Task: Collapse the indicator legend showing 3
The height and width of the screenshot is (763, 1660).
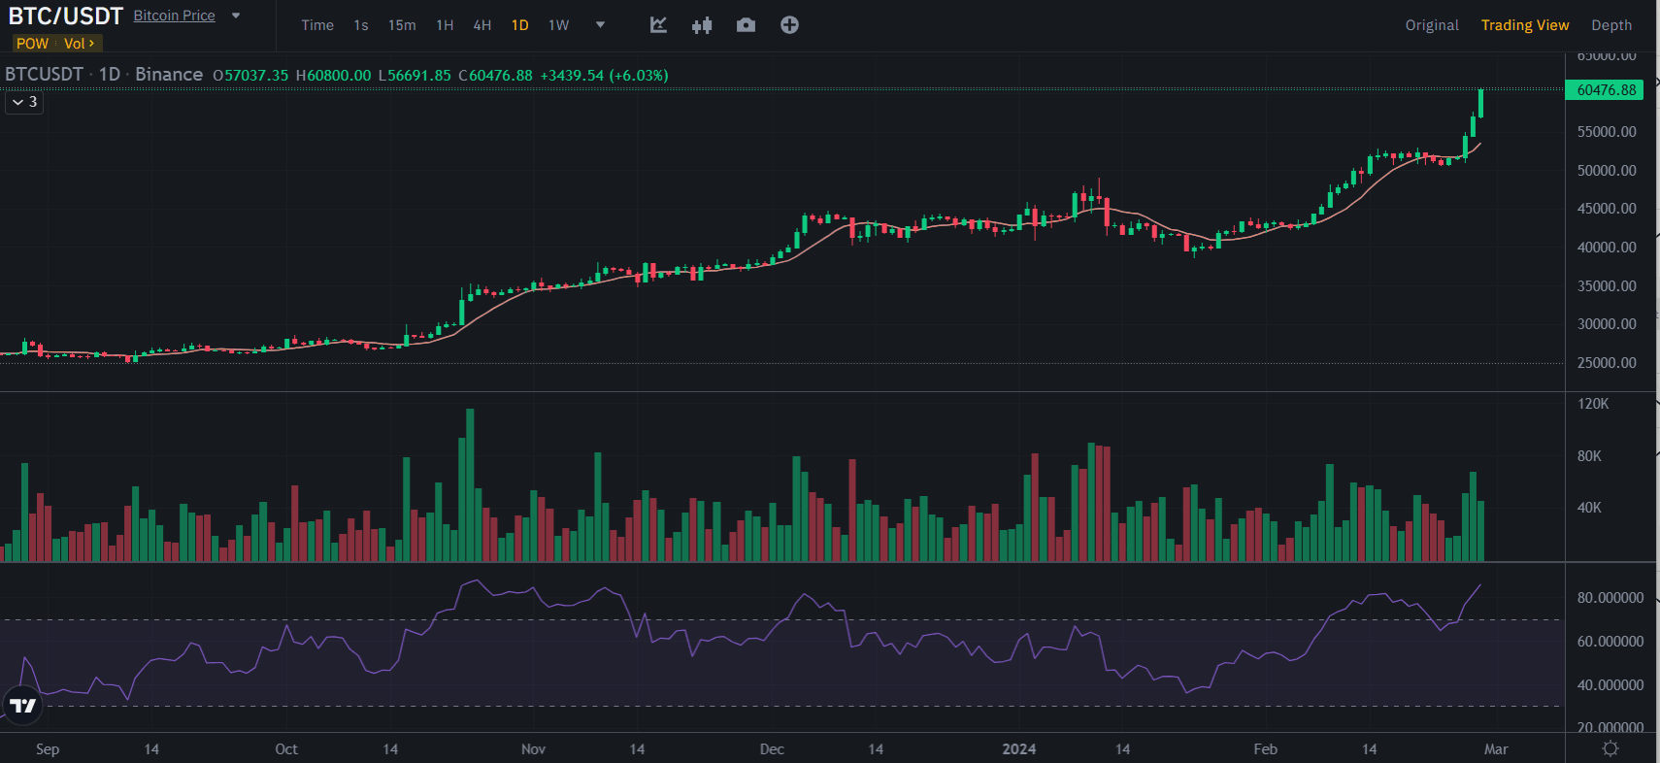Action: click(x=25, y=102)
